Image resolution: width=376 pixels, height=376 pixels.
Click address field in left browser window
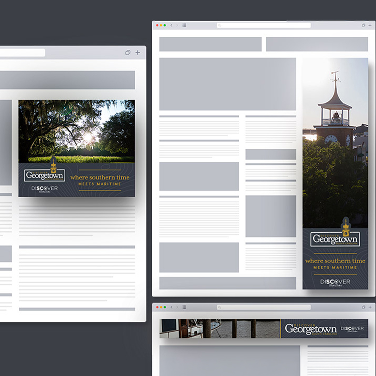pos(23,53)
